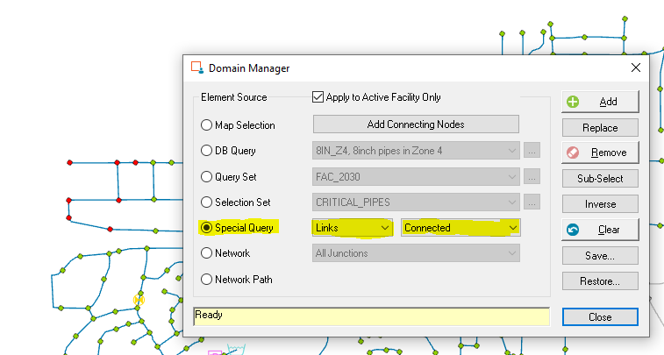
Task: Open the FAC_2030 Query Set dropdown
Action: pos(416,177)
